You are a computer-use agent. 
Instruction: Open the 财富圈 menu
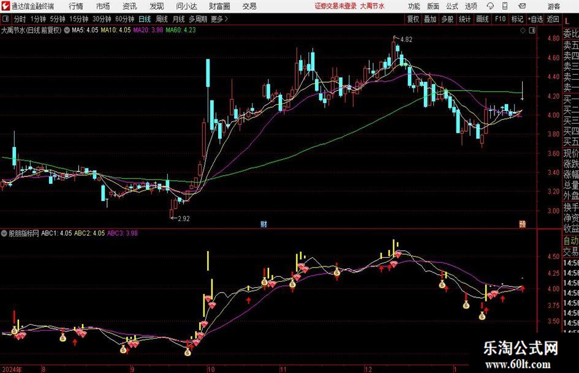pyautogui.click(x=219, y=6)
